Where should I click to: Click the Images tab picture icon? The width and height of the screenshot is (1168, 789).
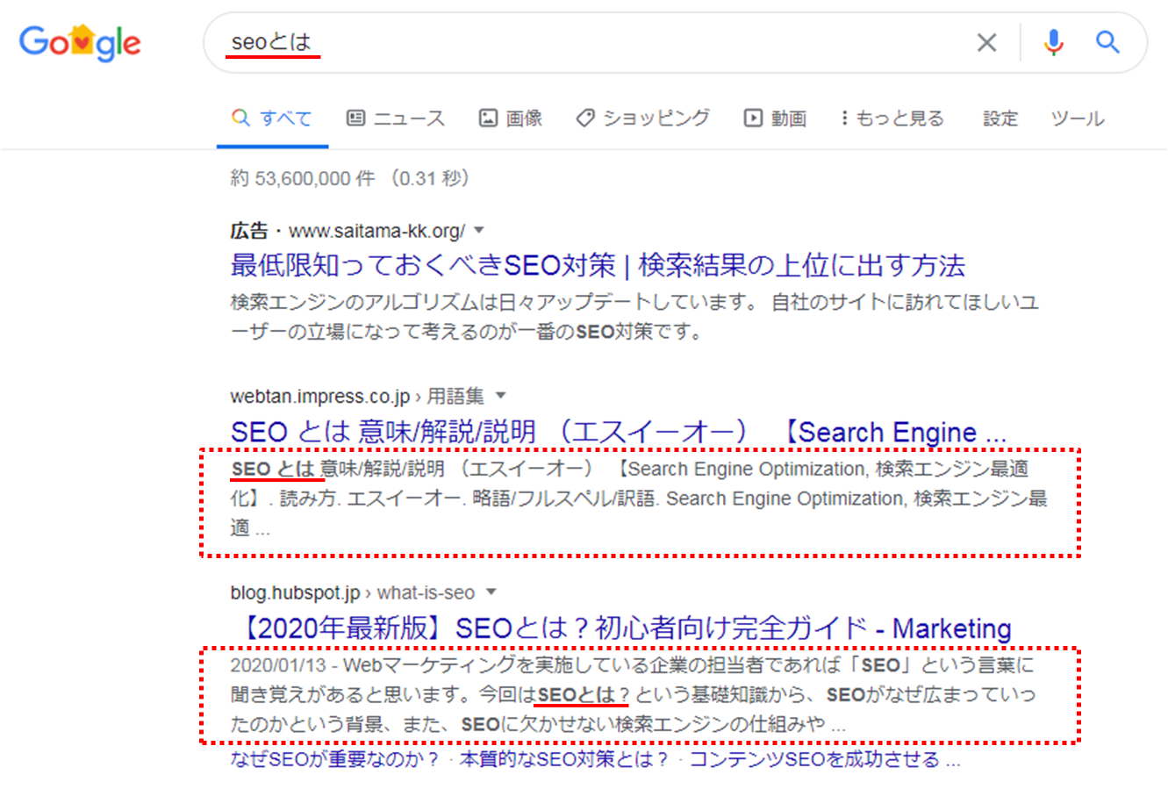pos(488,118)
